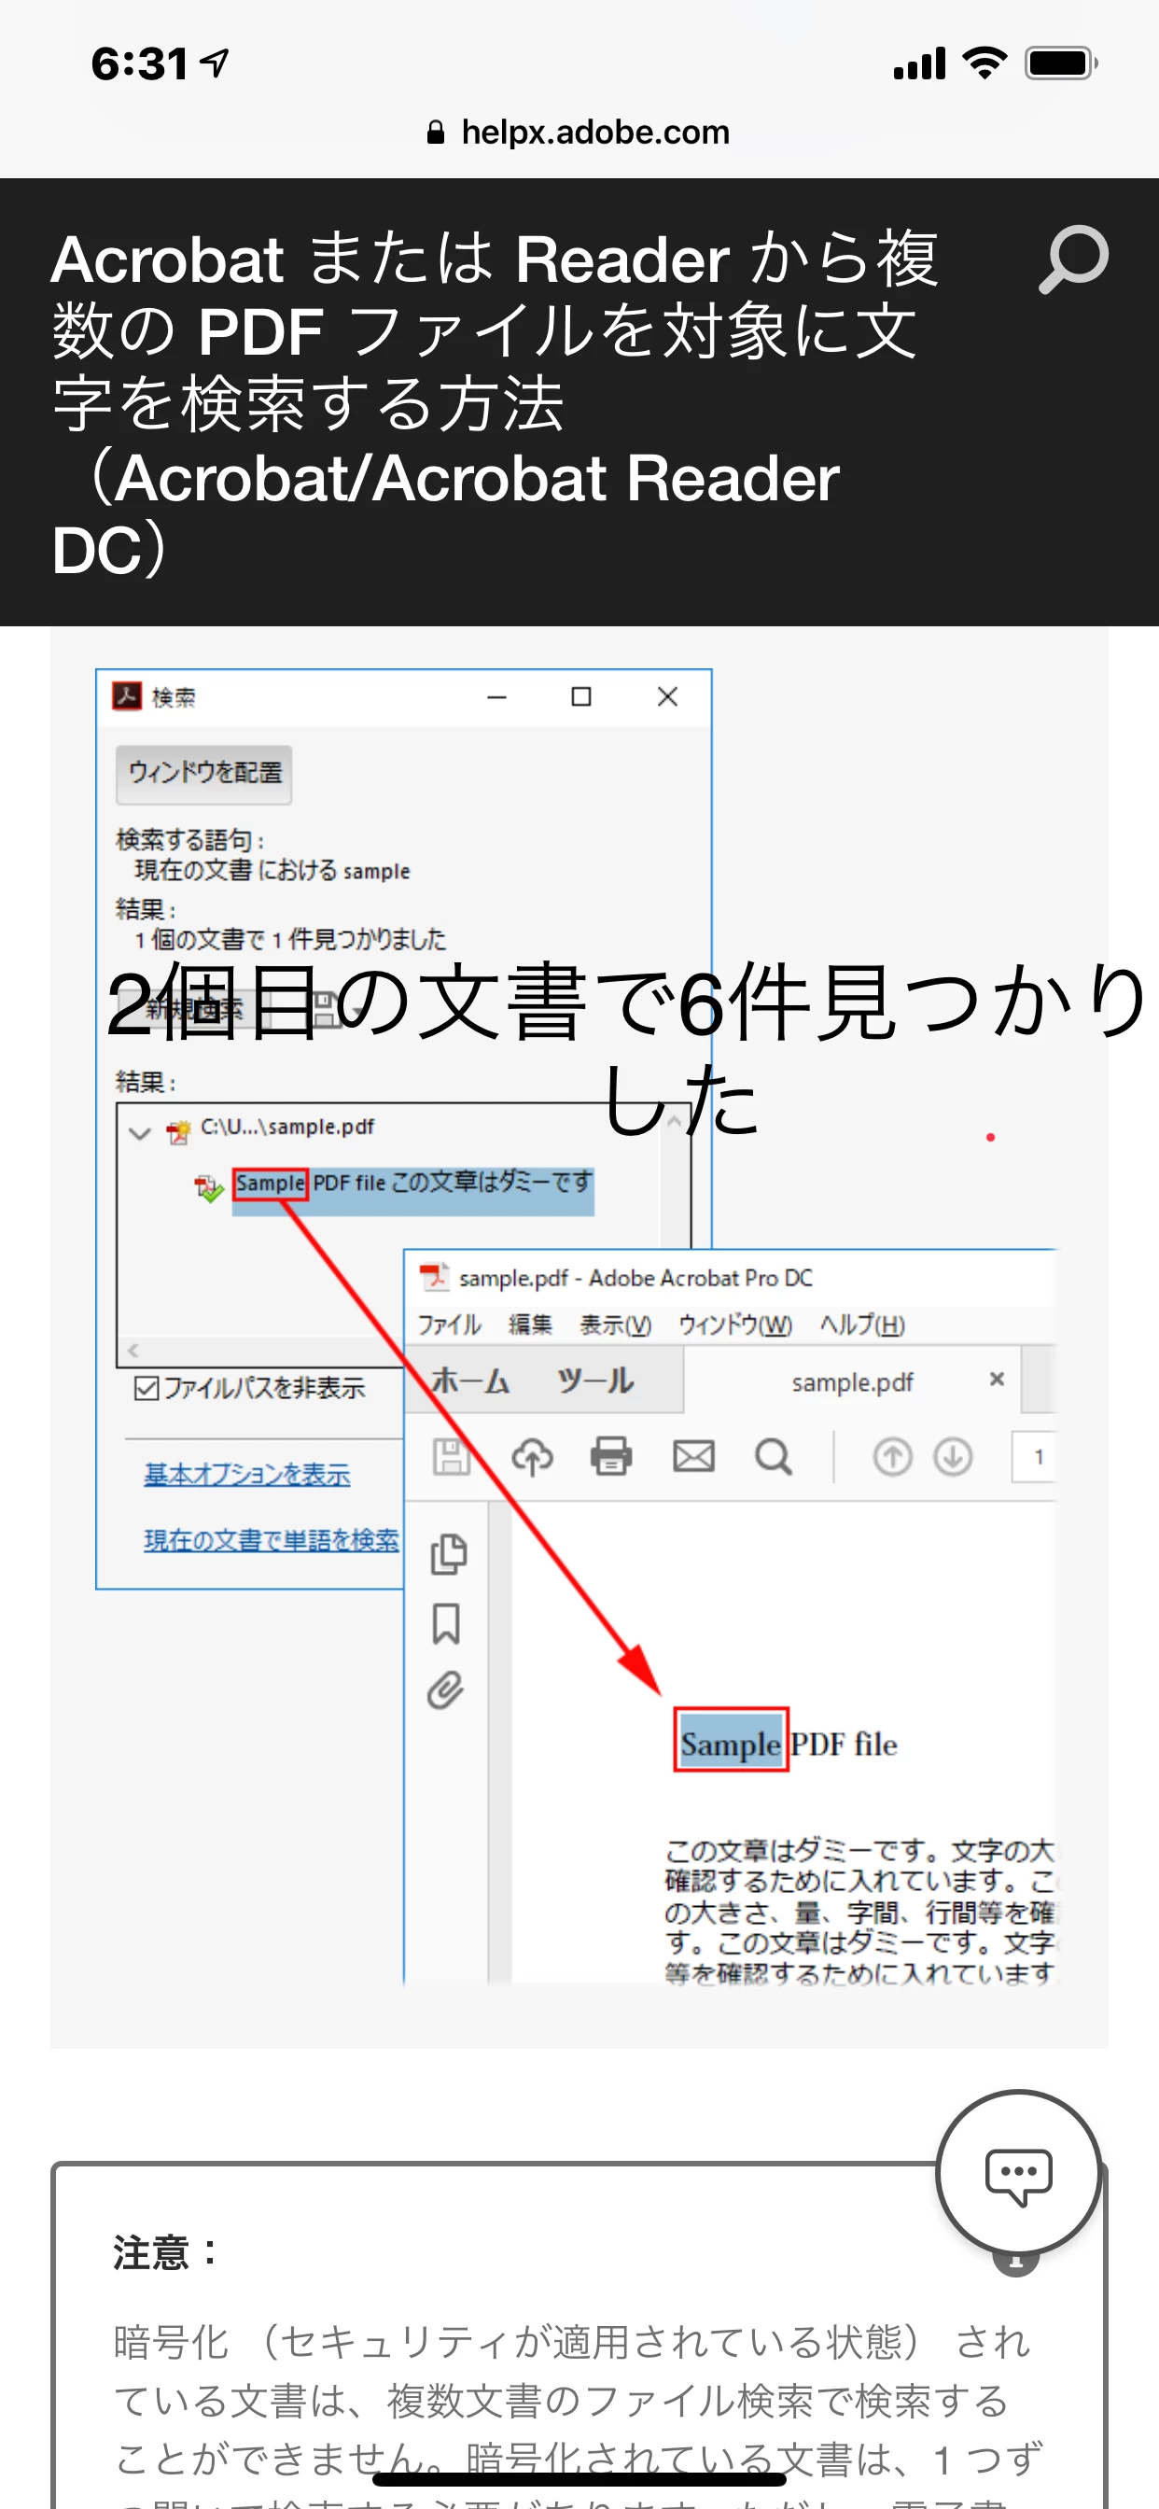Image resolution: width=1159 pixels, height=2509 pixels.
Task: Tap the helpx.adobe.com address bar
Action: [x=579, y=132]
